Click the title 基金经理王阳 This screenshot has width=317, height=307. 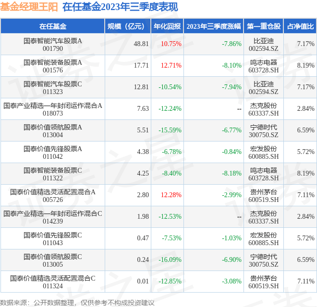(29, 8)
